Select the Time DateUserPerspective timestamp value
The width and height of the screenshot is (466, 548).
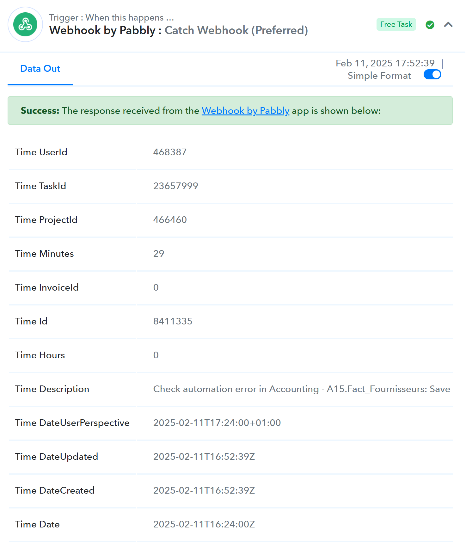pyautogui.click(x=217, y=423)
